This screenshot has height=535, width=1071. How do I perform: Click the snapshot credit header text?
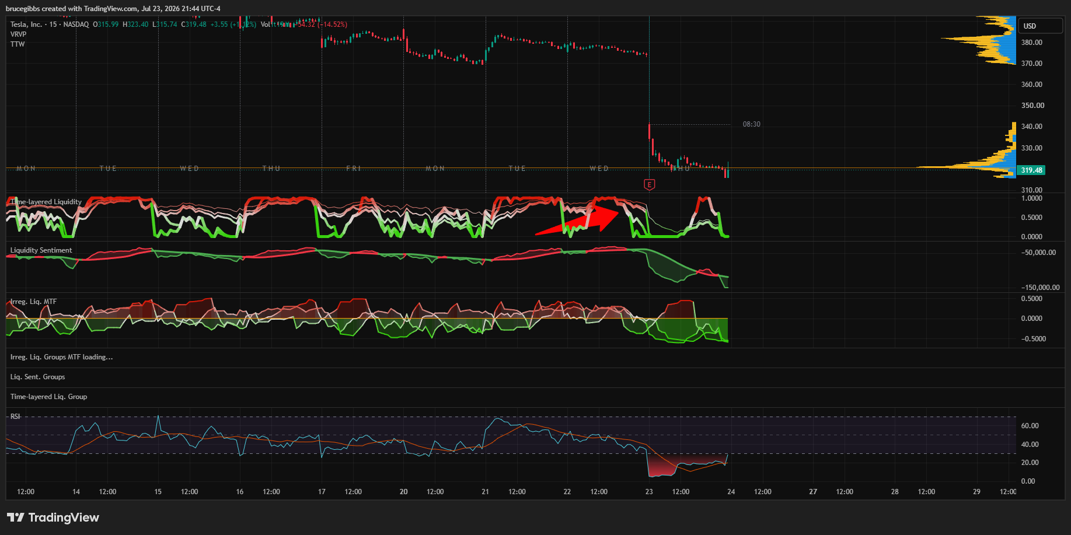click(113, 9)
